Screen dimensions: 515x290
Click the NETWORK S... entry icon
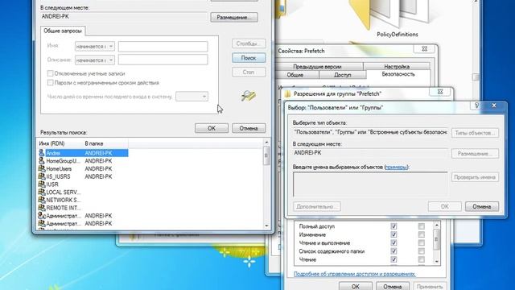(41, 200)
